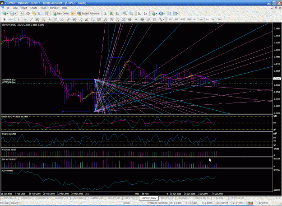Click the Zoom Out magnifier icon

pos(131,14)
